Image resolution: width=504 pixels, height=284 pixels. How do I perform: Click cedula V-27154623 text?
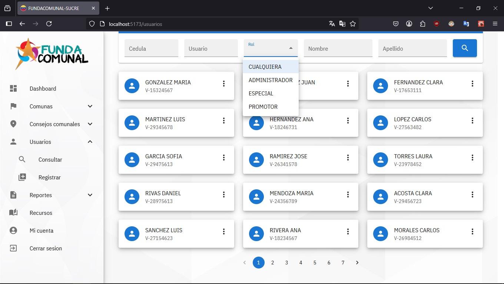159,238
